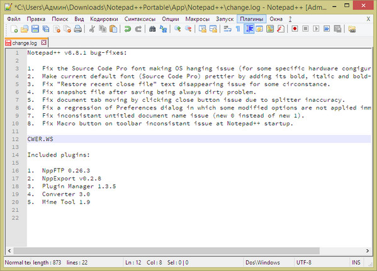Click the 'INS' status bar indicator

click(x=356, y=263)
